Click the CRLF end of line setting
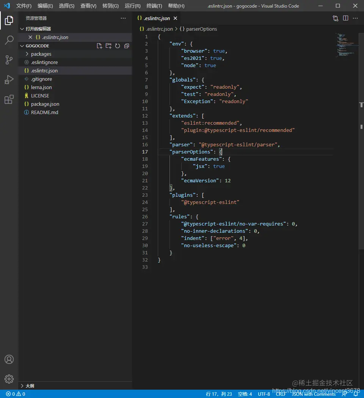 click(x=281, y=394)
